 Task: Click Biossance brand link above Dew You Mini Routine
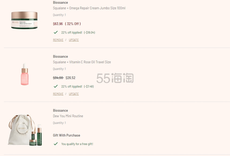[x=60, y=110]
